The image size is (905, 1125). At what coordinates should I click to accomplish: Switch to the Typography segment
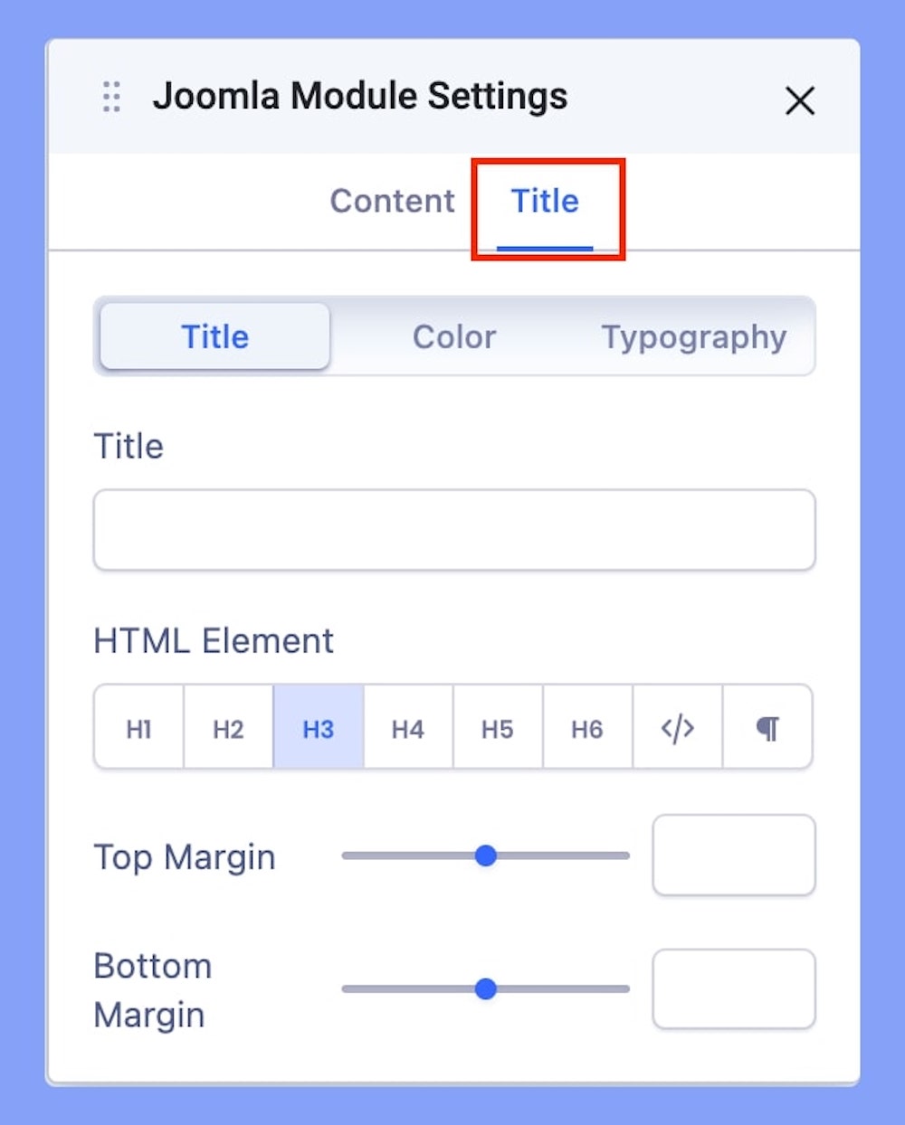click(x=694, y=336)
